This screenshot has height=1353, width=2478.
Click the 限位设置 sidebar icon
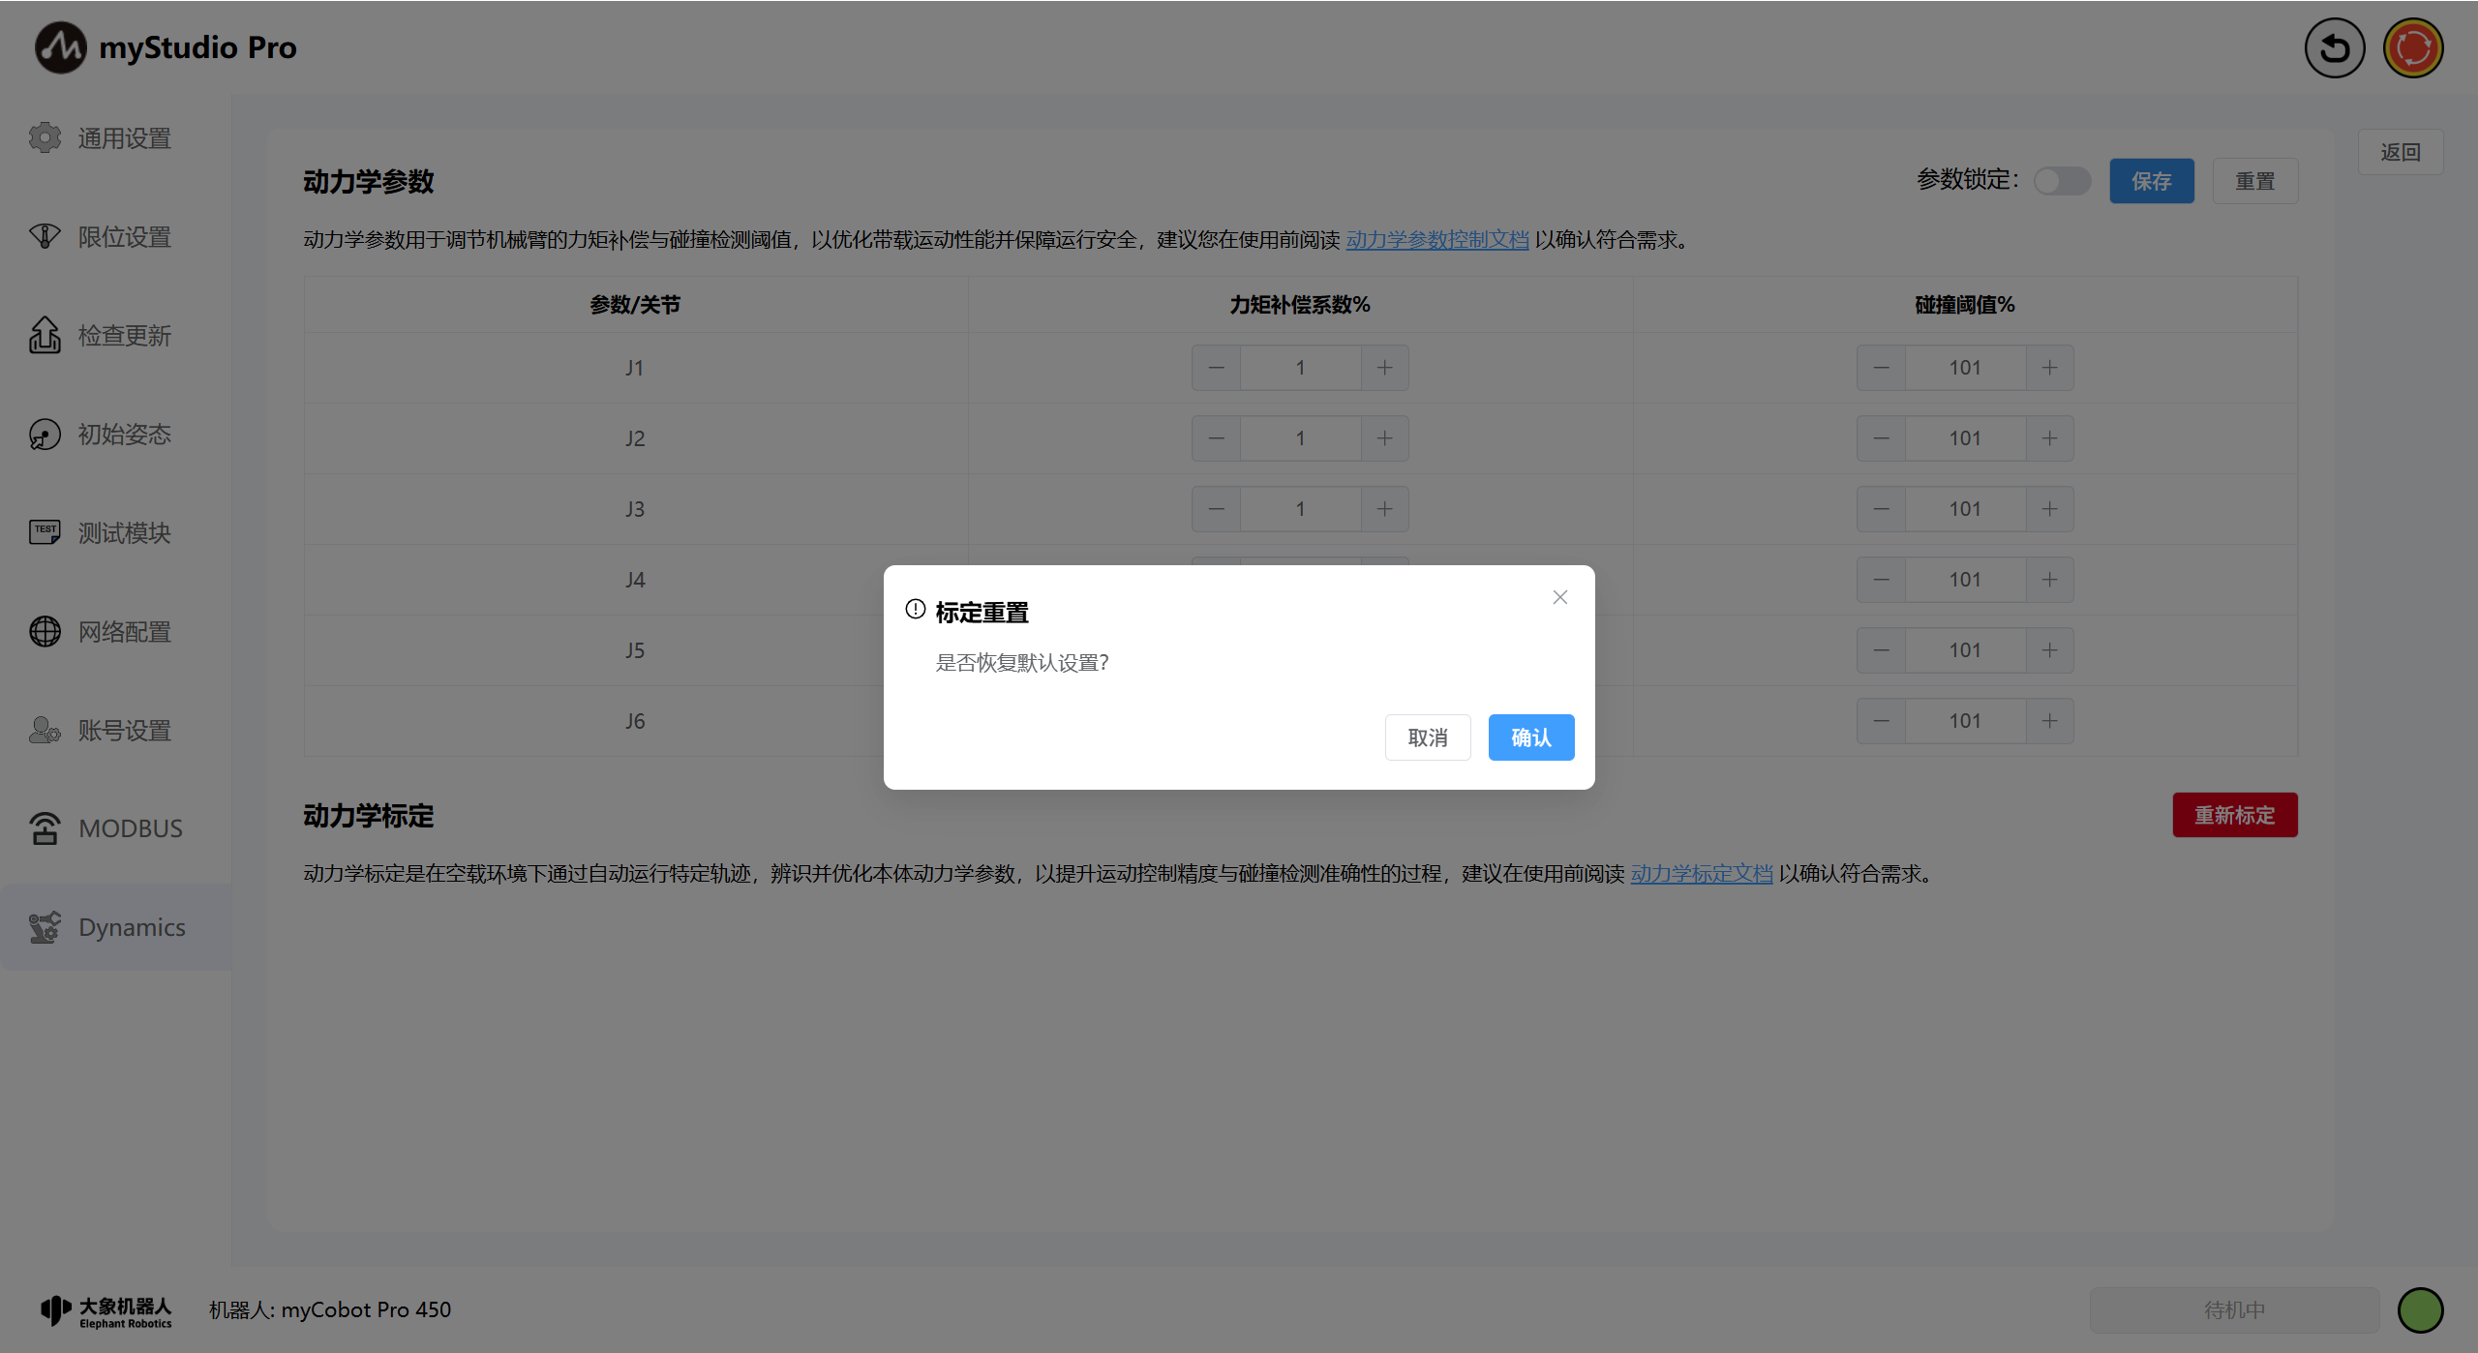pyautogui.click(x=45, y=237)
